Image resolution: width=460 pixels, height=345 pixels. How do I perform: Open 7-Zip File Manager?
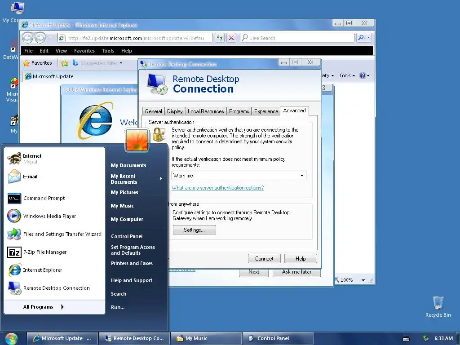coord(54,252)
